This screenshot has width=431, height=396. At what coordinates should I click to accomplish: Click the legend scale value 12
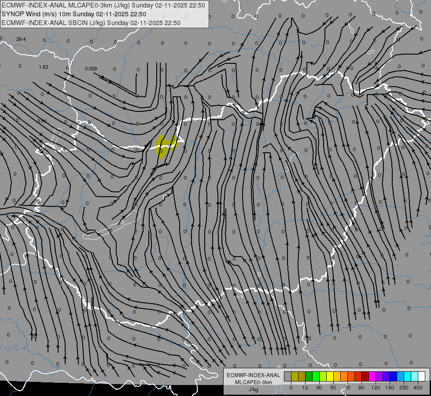tap(305, 388)
